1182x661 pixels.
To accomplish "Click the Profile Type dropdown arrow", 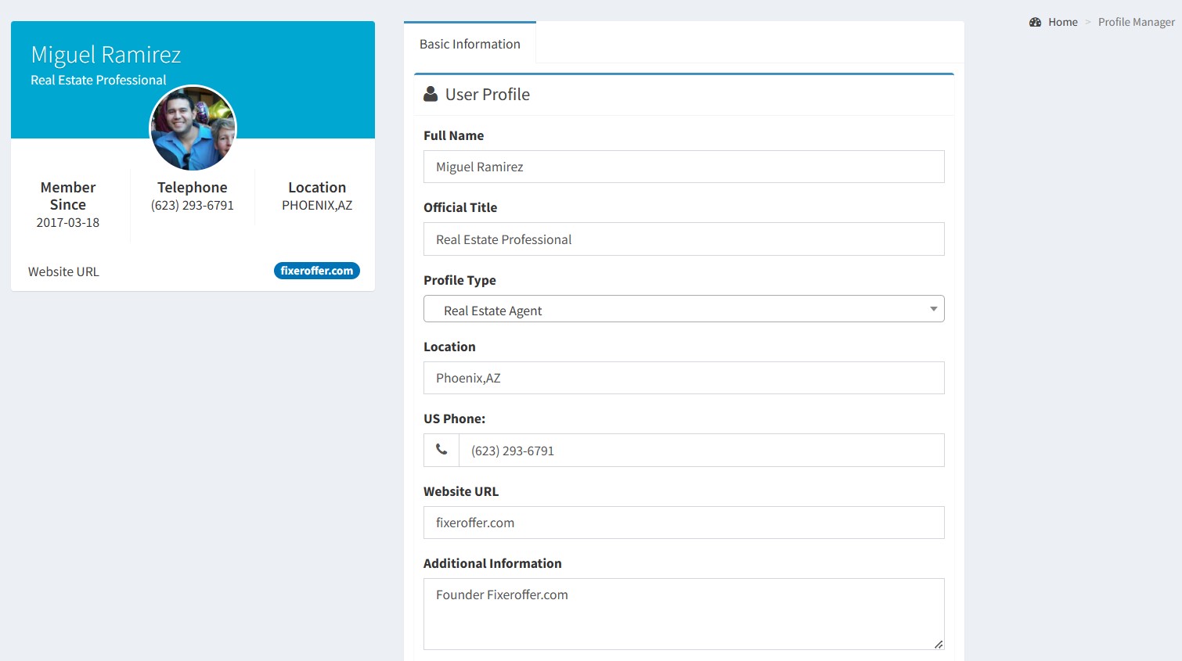I will [933, 309].
